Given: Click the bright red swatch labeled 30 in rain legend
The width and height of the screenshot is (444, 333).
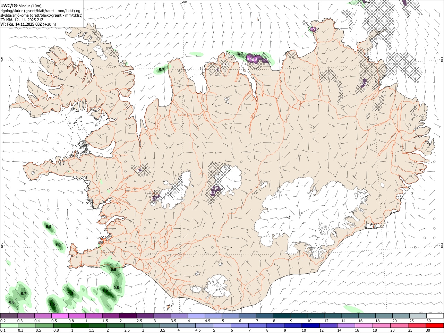Looking at the screenshot, I should point(435,325).
